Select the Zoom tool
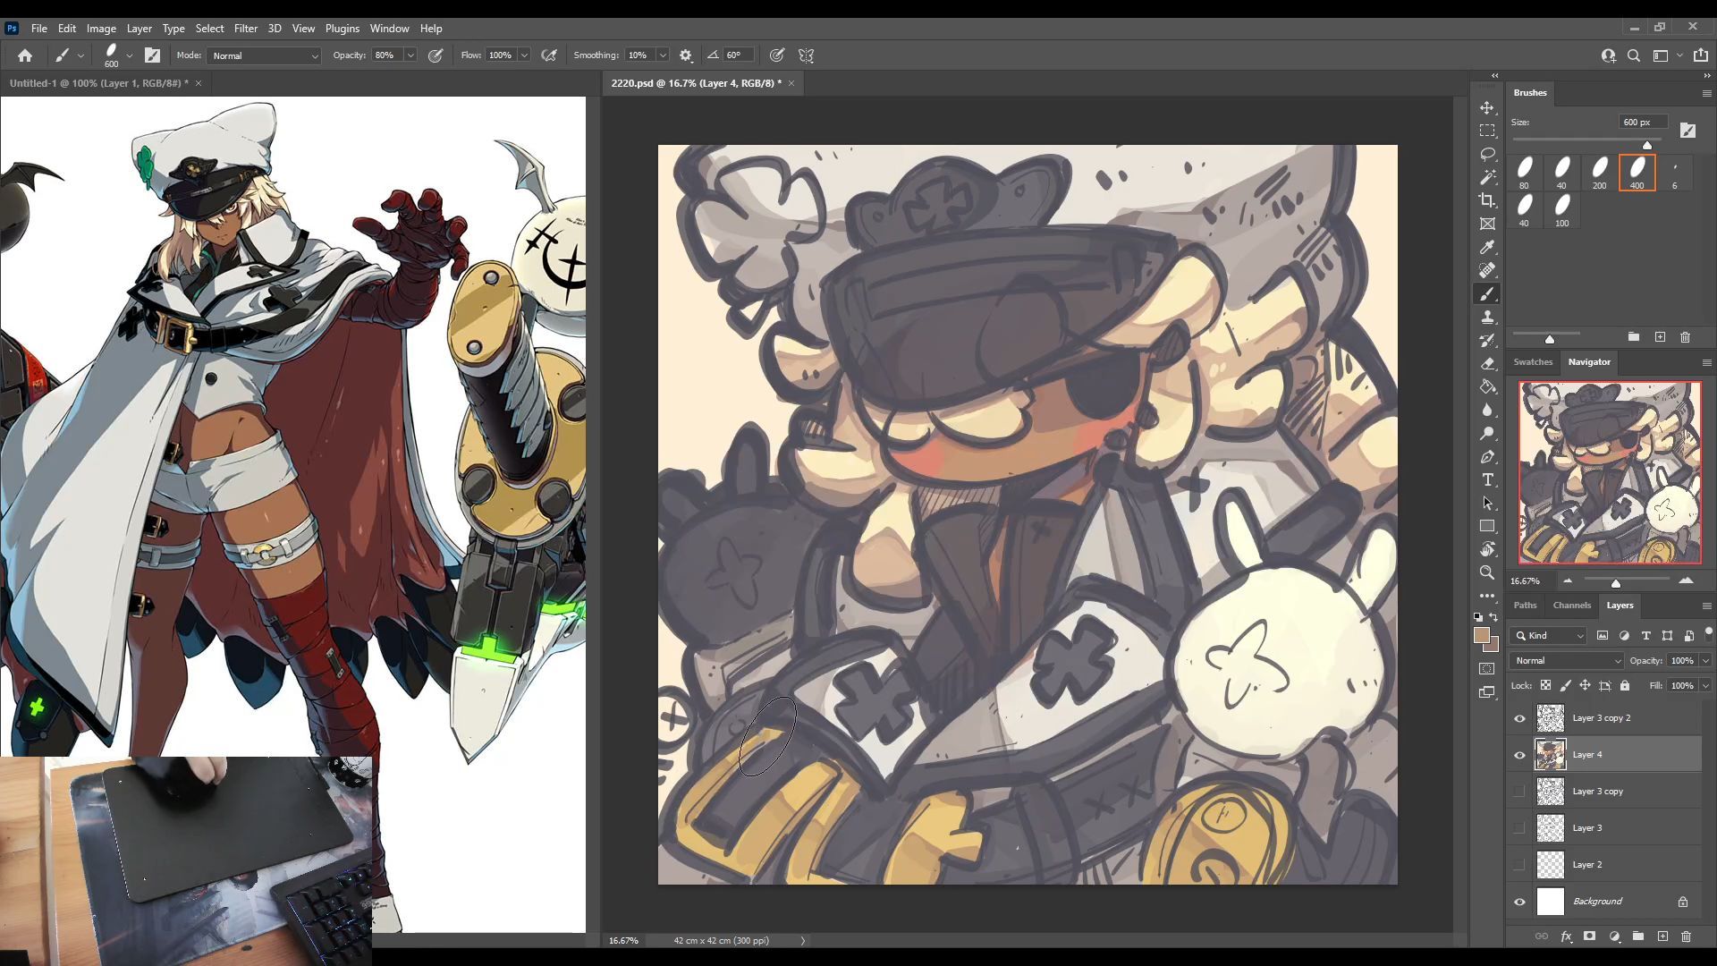Image resolution: width=1717 pixels, height=966 pixels. (x=1487, y=572)
